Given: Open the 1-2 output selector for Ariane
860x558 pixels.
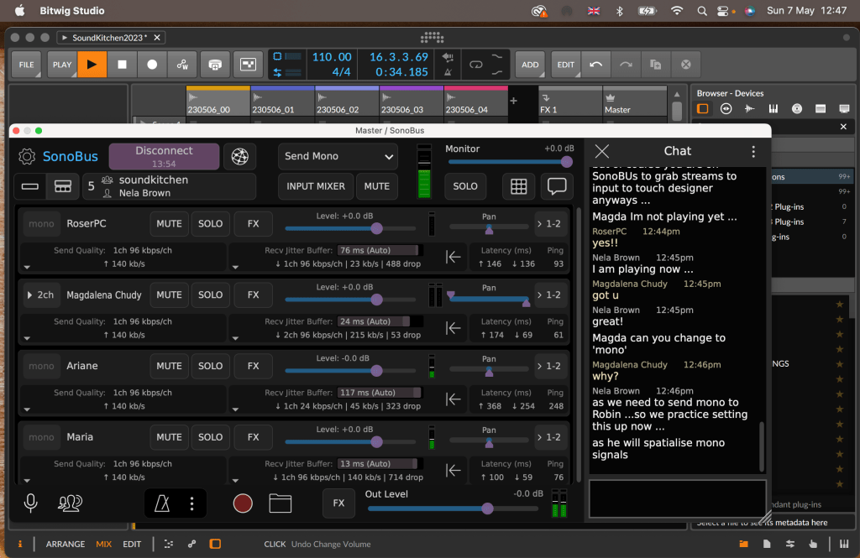Looking at the screenshot, I should tap(548, 366).
